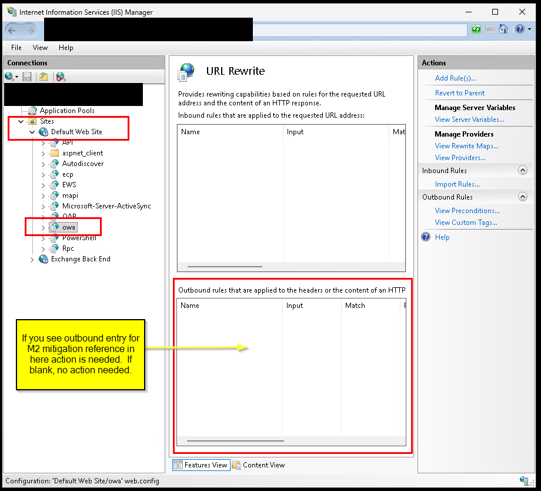The height and width of the screenshot is (491, 541).
Task: Sort inbound rules by Input column
Action: pos(336,132)
